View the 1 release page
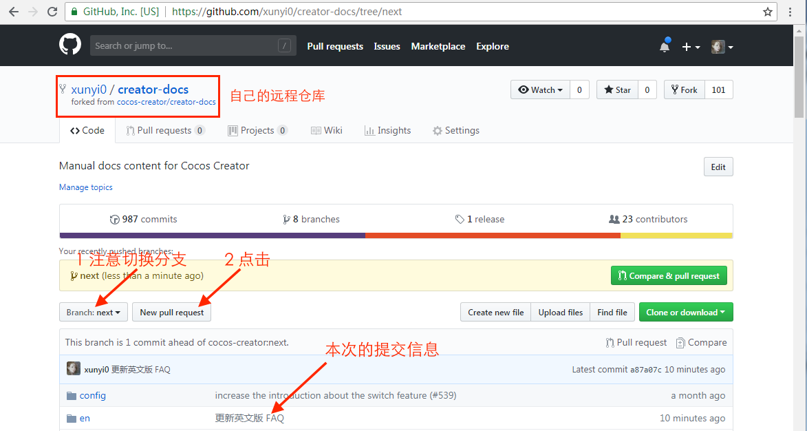807x431 pixels. click(x=480, y=220)
